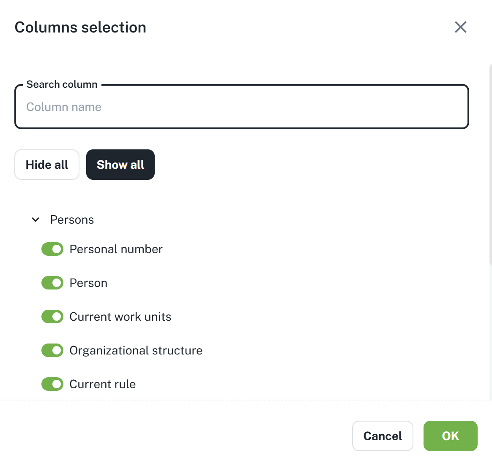Screen dimensions: 492x468
Task: Click the Columns selection dialog title
Action: [80, 27]
